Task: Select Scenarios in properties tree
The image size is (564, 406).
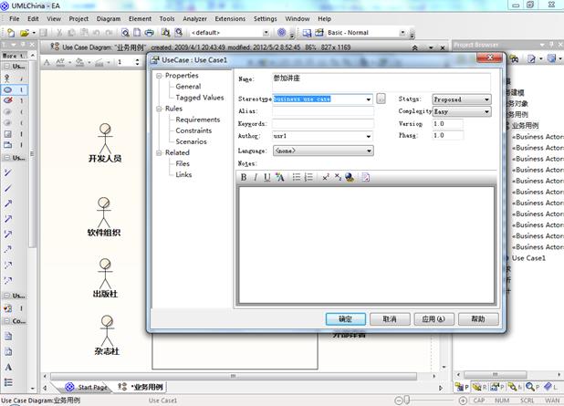Action: tap(191, 141)
